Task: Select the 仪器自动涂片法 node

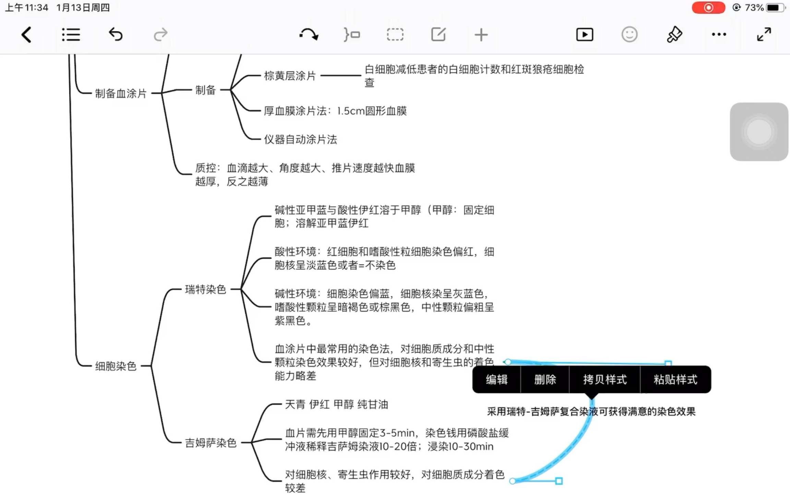Action: point(300,140)
